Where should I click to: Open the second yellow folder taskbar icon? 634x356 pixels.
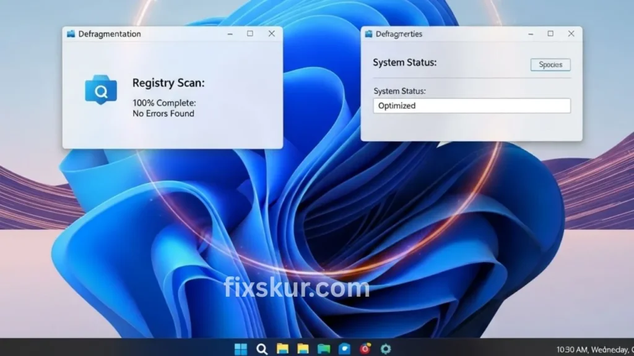[303, 349]
